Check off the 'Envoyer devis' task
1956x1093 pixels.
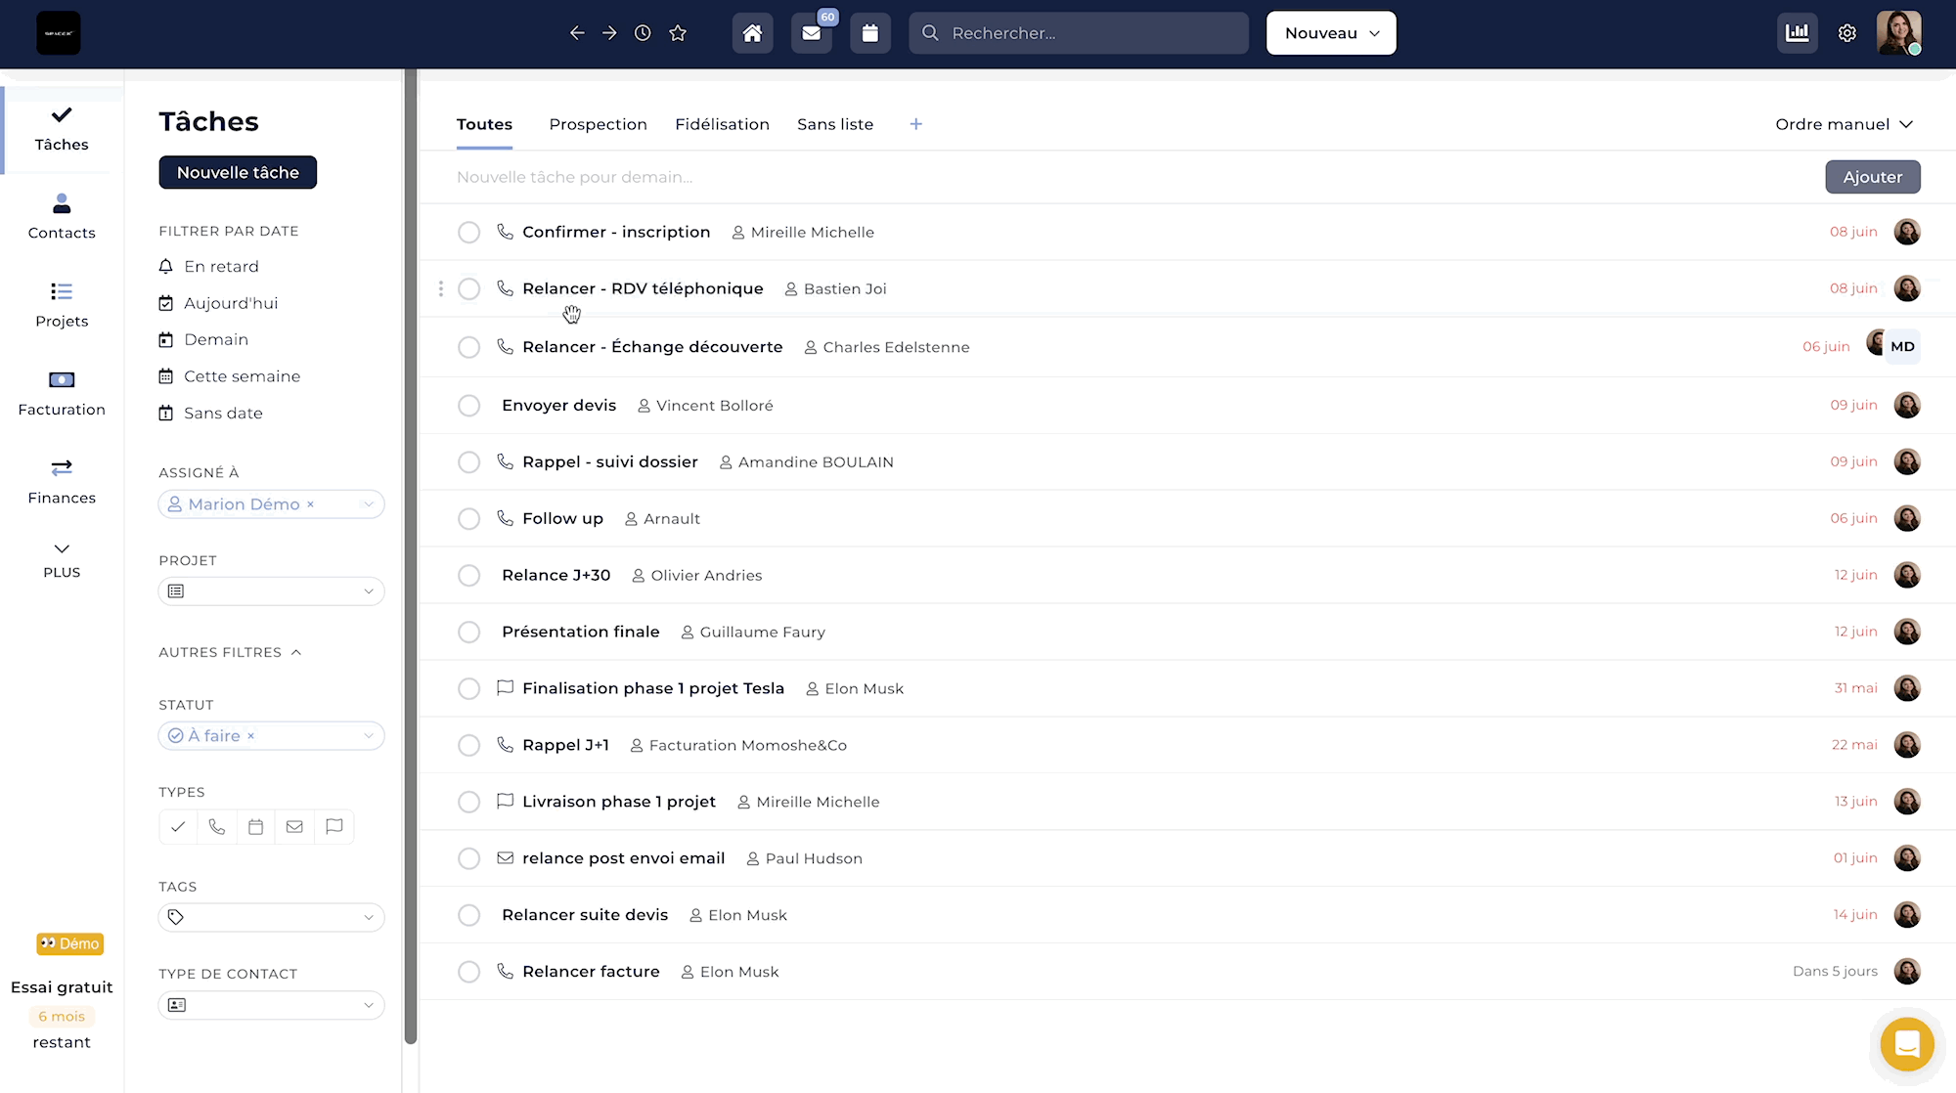pyautogui.click(x=469, y=406)
